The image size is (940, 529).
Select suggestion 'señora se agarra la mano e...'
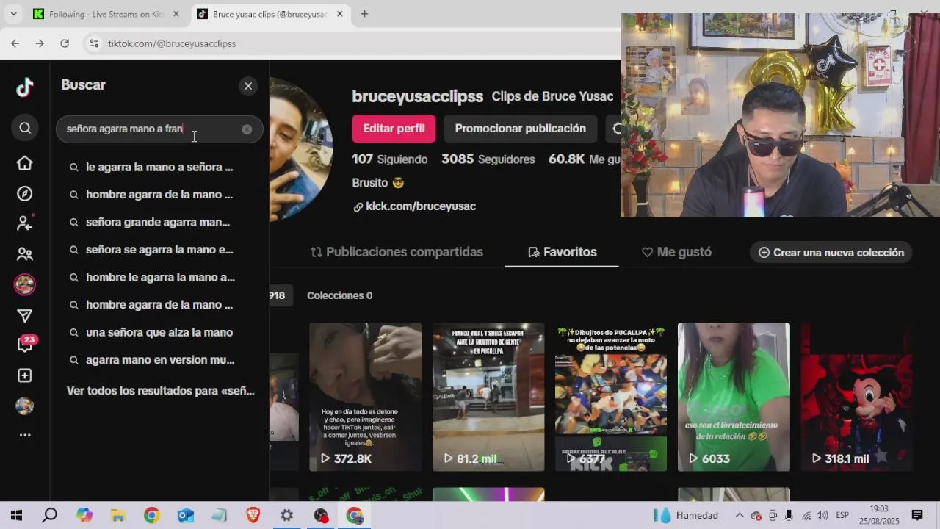tap(159, 250)
